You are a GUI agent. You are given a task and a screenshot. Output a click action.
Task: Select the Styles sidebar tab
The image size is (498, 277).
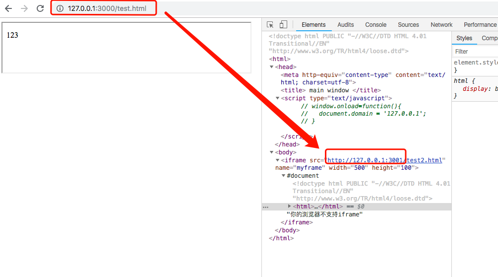click(464, 38)
